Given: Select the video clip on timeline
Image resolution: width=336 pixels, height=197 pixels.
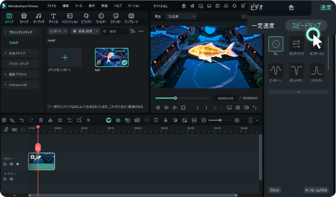Looking at the screenshot, I should pyautogui.click(x=42, y=161).
